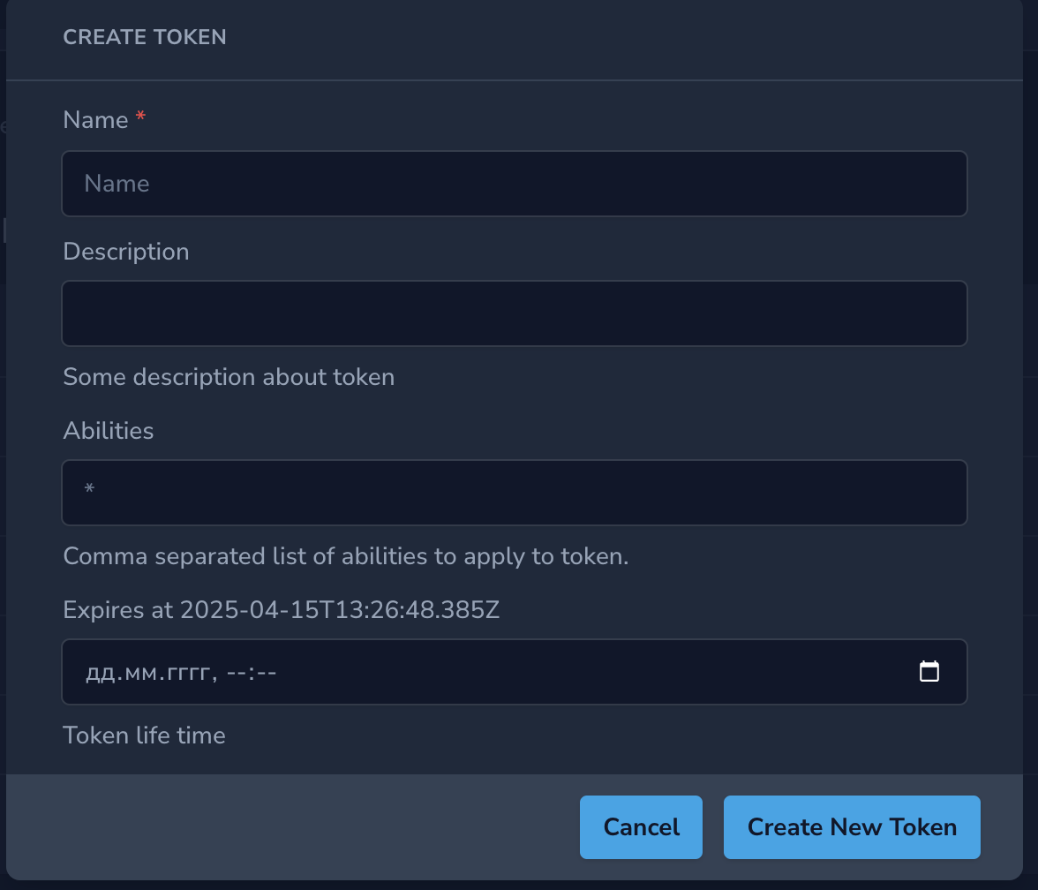Click the Name input field
Screen dimensions: 1038x890
514,184
